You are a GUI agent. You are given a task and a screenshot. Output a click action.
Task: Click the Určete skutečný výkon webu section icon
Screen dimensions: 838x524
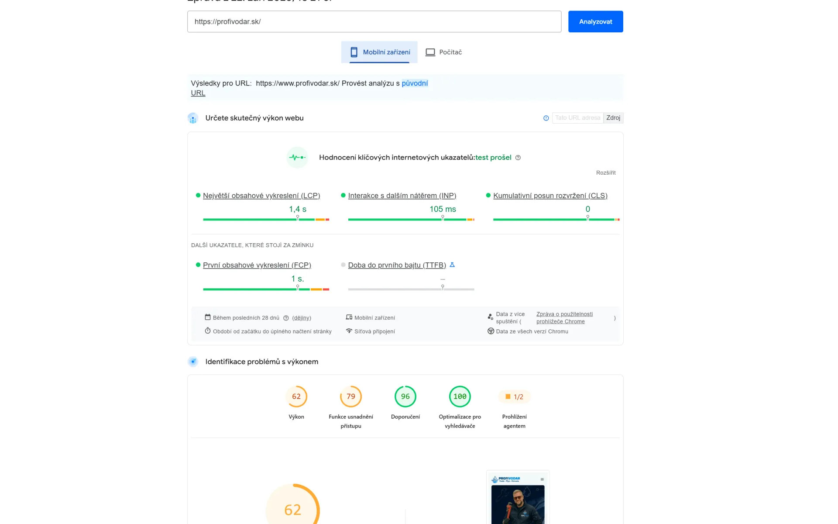tap(193, 118)
